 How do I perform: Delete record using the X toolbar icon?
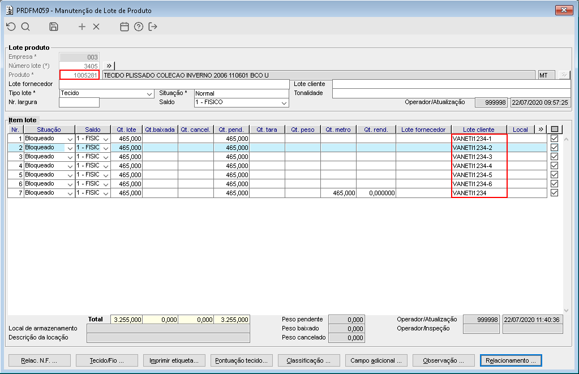pos(96,27)
